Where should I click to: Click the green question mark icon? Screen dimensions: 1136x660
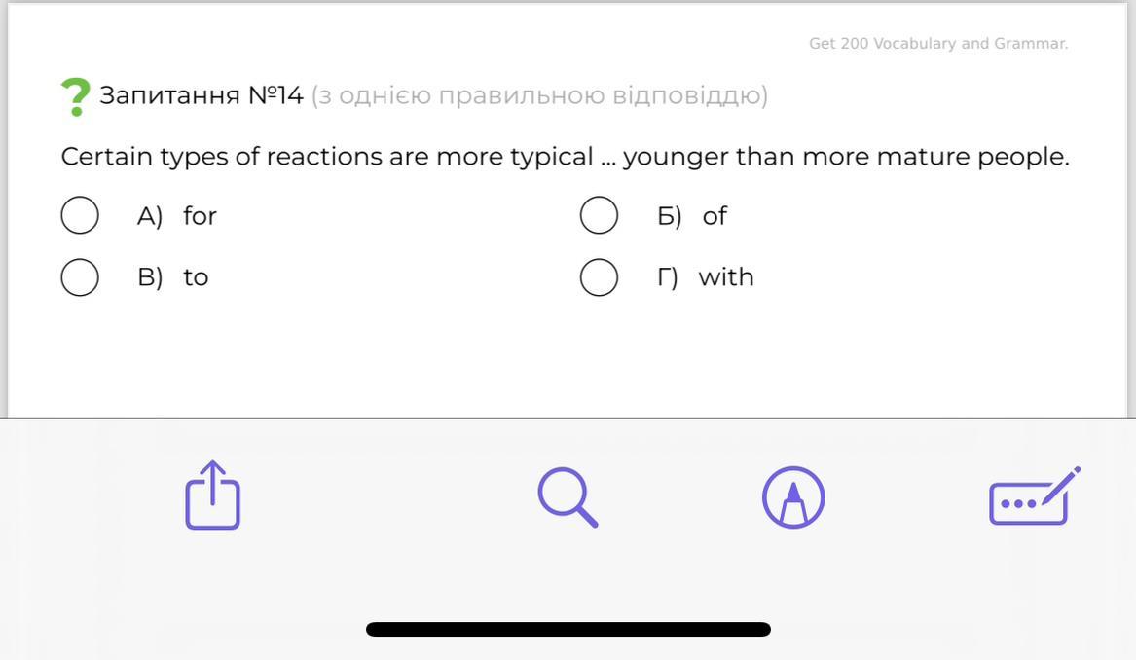pyautogui.click(x=75, y=96)
